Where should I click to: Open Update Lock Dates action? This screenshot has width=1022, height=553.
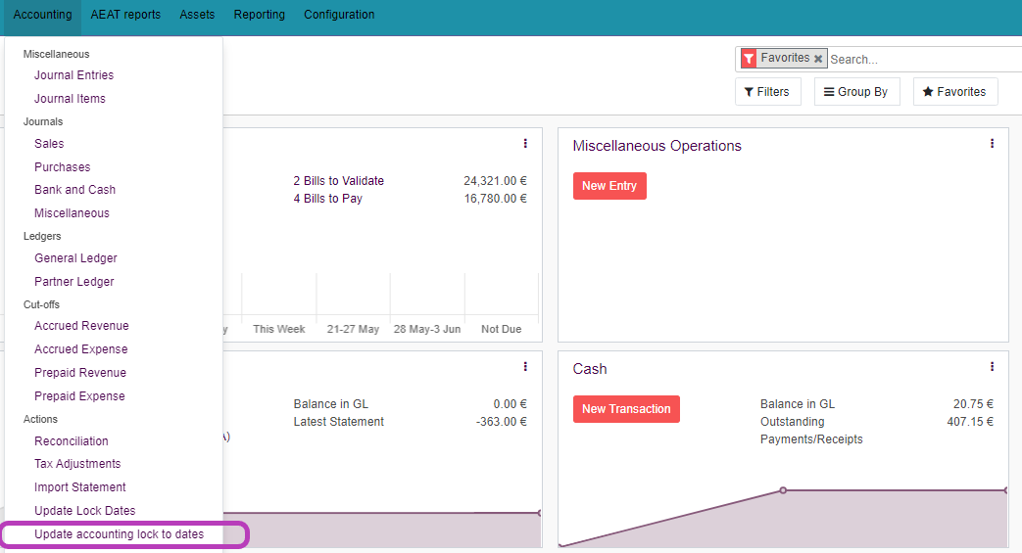point(84,511)
